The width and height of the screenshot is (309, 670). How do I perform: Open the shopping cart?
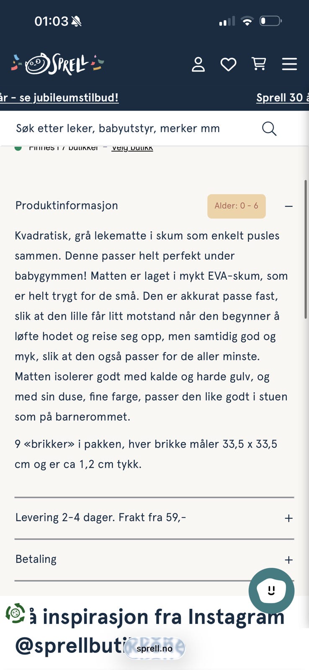[259, 64]
